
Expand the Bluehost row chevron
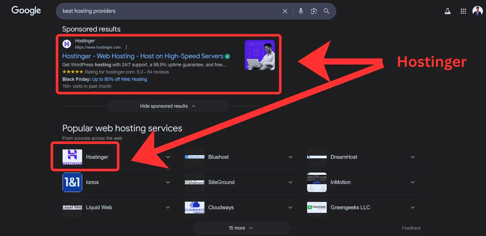tap(290, 157)
